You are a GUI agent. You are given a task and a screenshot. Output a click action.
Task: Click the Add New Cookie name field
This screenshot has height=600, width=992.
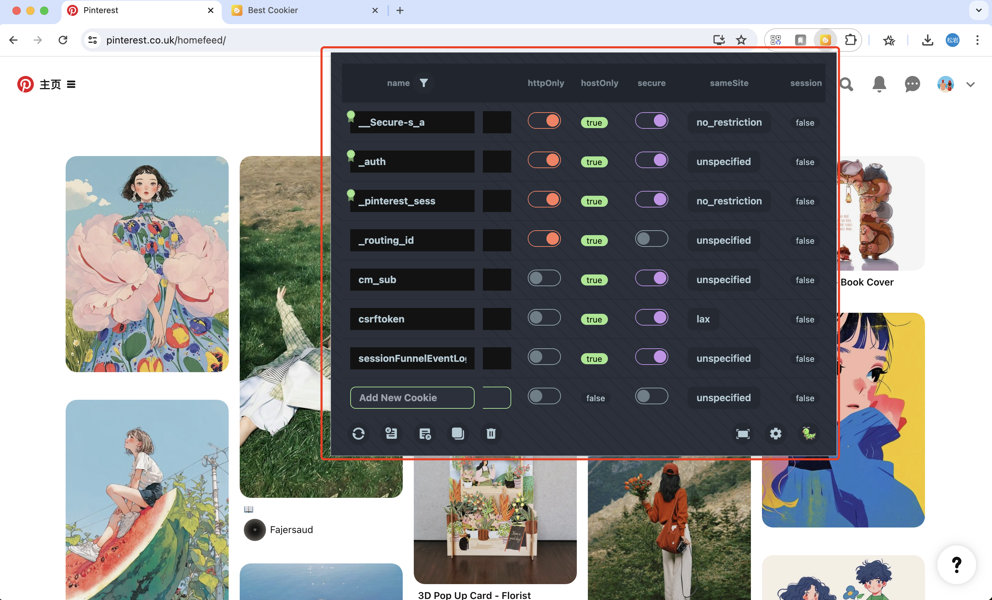(x=412, y=398)
